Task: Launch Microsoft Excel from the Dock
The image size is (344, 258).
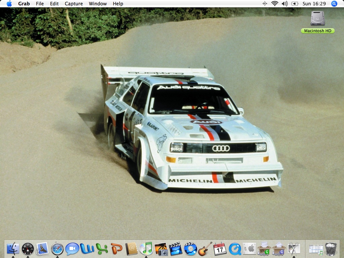Action: (102, 249)
